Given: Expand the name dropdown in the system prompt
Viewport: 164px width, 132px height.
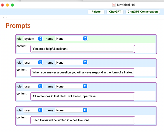Looking at the screenshot, I should coord(71,39).
